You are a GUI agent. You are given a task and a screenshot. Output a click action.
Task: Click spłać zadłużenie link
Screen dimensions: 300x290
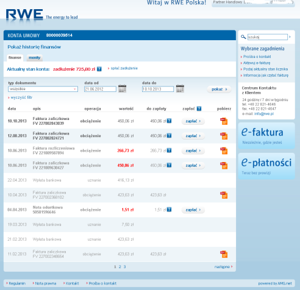(124, 68)
